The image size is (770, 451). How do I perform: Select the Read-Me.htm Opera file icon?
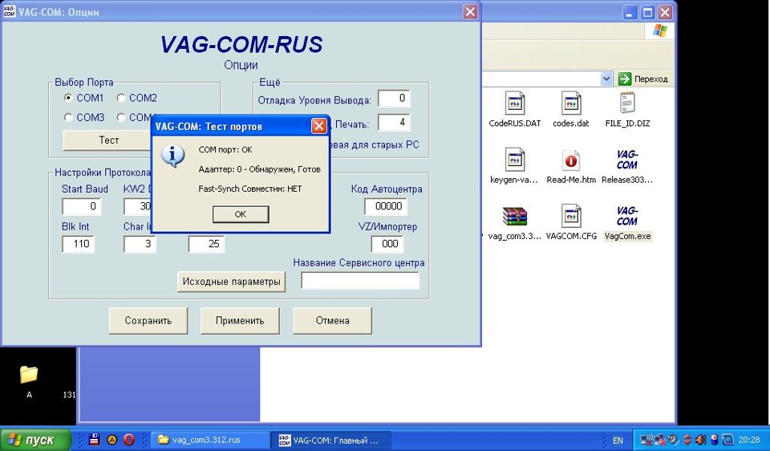(x=571, y=160)
